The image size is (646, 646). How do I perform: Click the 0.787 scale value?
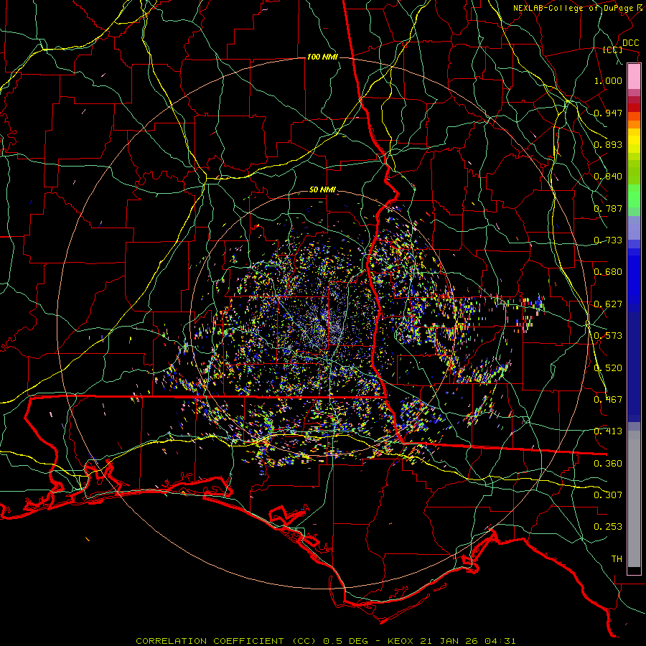click(608, 208)
